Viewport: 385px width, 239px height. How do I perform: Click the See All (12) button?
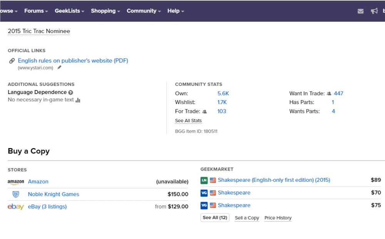pos(215,218)
